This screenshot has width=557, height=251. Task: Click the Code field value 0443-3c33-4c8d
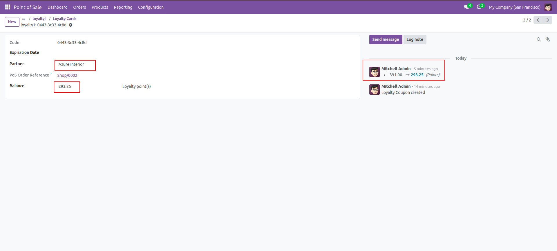pos(72,43)
